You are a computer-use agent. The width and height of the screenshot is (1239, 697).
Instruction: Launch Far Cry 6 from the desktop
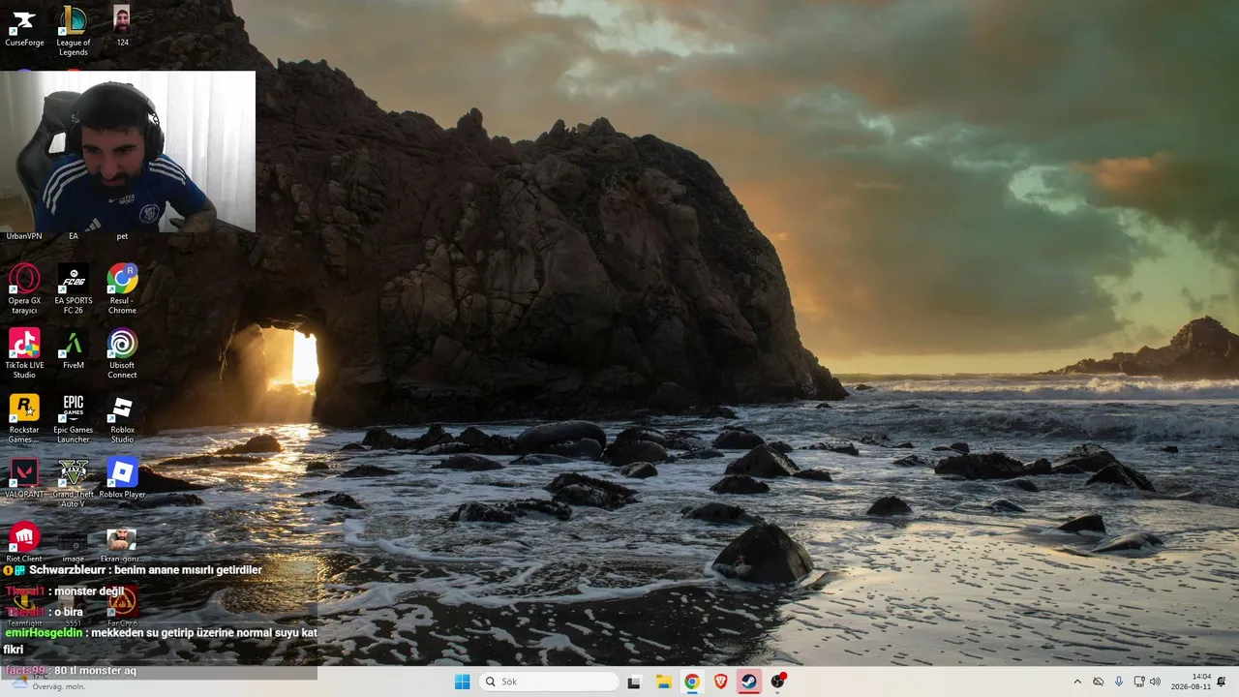(122, 607)
